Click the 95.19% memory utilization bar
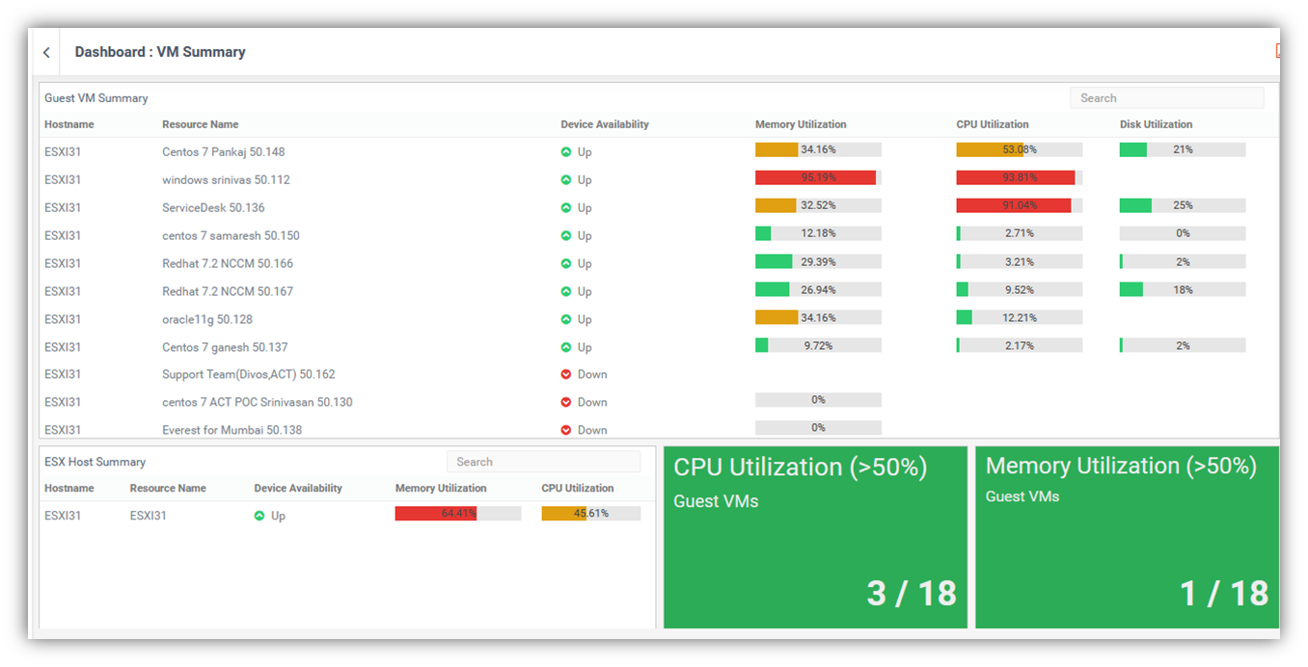Screen dimensions: 1308x667 (x=817, y=177)
